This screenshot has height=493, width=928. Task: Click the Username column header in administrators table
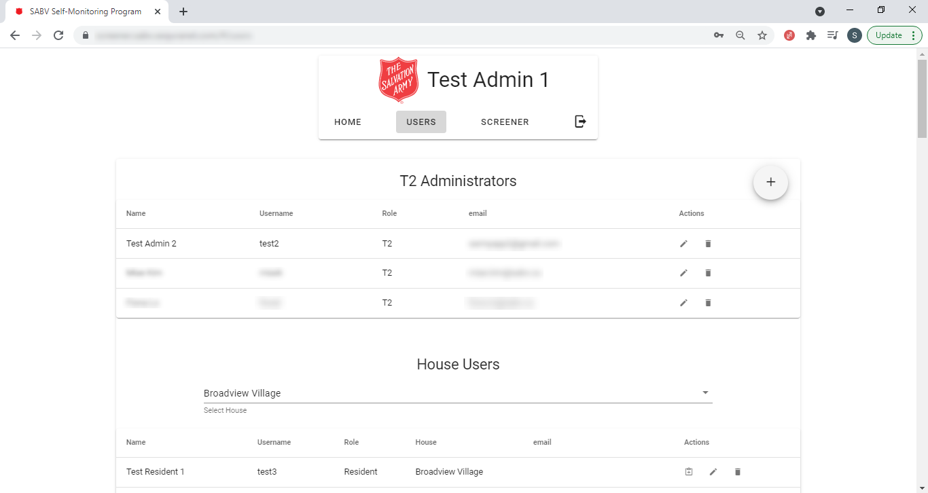[x=276, y=213]
